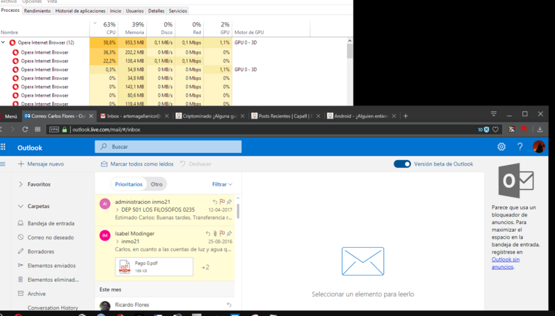Switch to Criptominado browser tab
555x316 pixels.
(x=209, y=116)
